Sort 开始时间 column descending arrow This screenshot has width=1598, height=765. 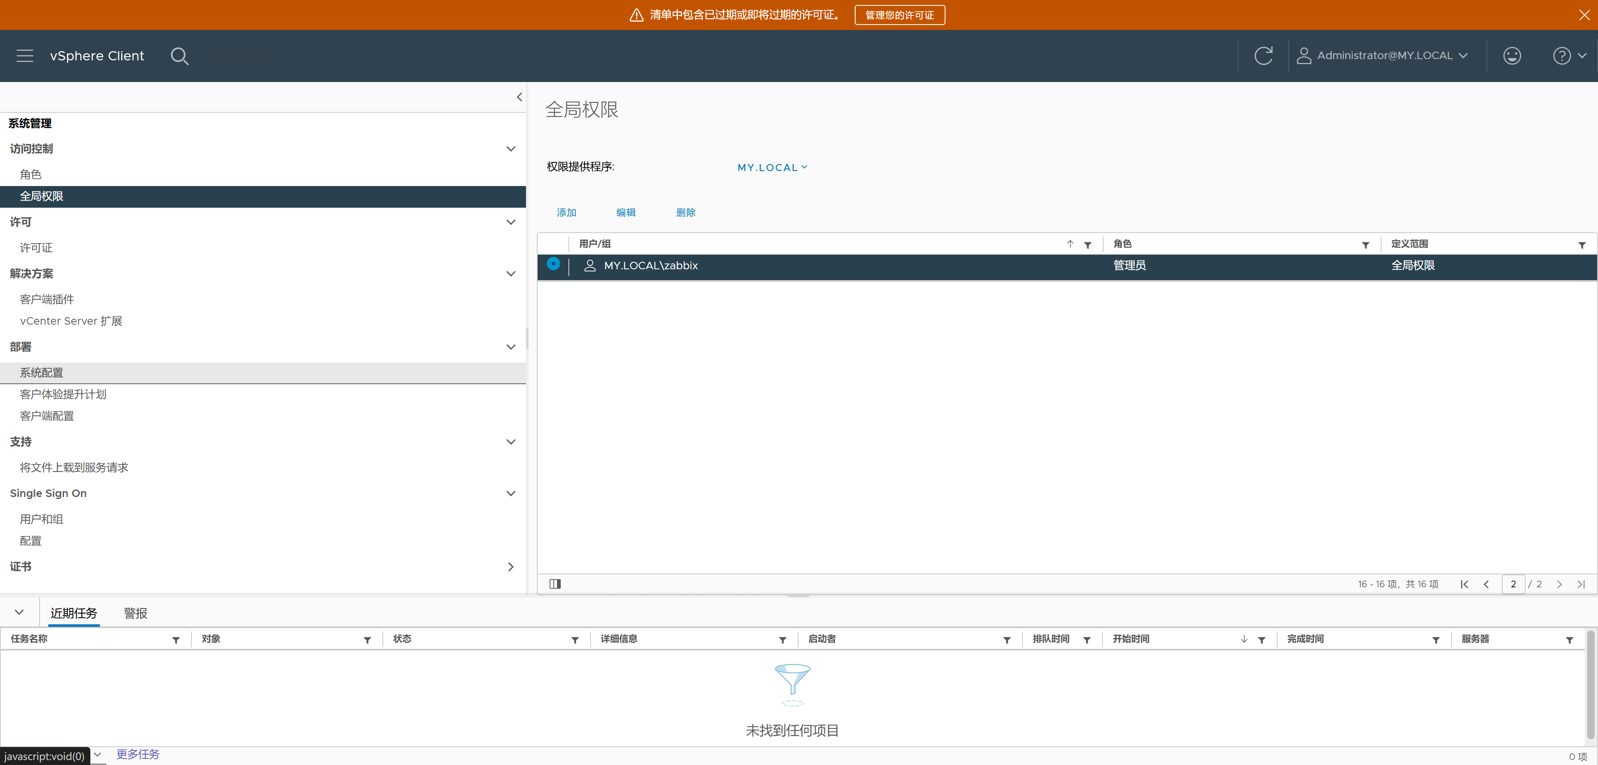click(x=1244, y=639)
